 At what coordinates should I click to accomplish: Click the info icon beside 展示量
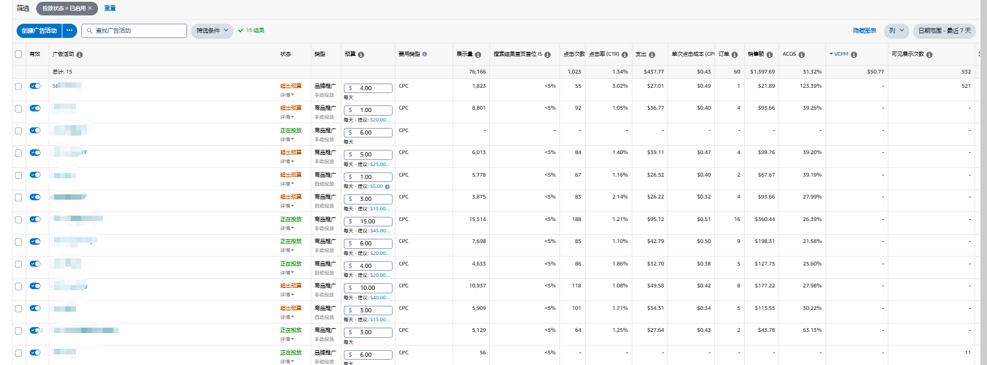pyautogui.click(x=478, y=55)
